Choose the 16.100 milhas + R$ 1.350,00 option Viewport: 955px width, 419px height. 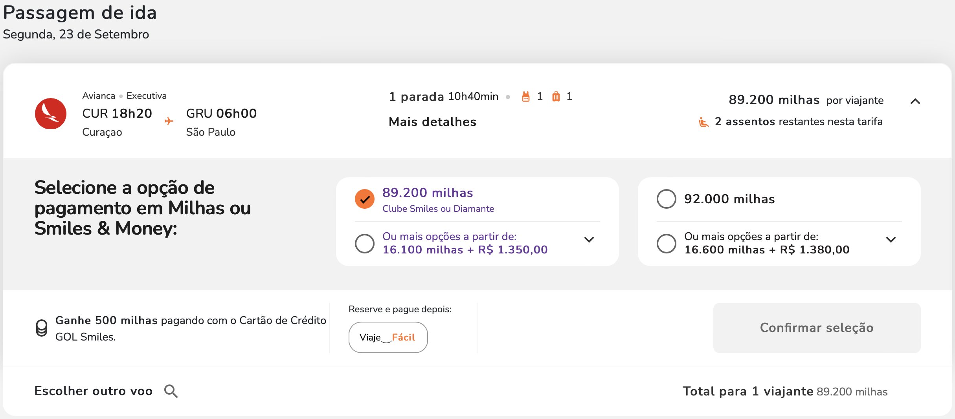pyautogui.click(x=365, y=243)
